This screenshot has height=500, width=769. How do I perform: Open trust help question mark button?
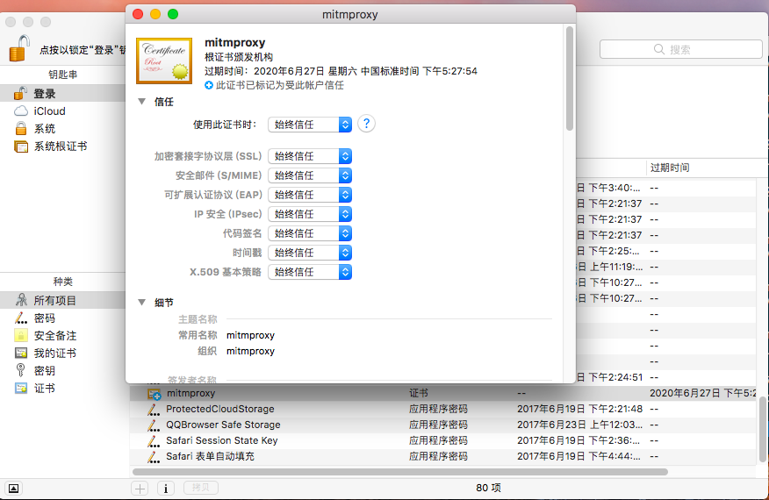tap(366, 124)
